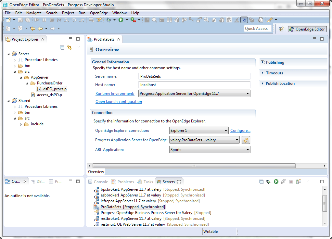
Task: Click the Run External Tools toolbox icon
Action: (133, 20)
